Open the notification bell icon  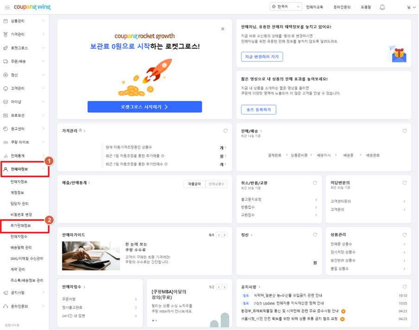382,7
